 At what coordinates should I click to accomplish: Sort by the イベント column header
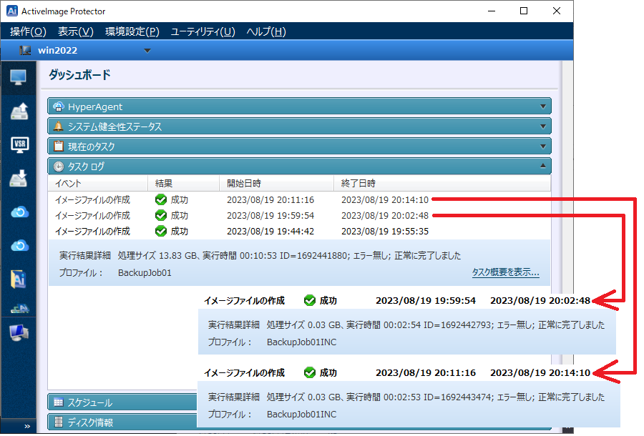(98, 183)
